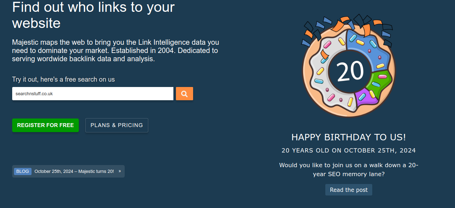
Task: Click the double chevron after blog headline
Action: click(120, 171)
